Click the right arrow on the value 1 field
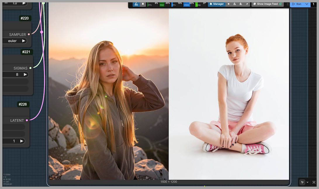This screenshot has width=319, height=189. pos(22,141)
